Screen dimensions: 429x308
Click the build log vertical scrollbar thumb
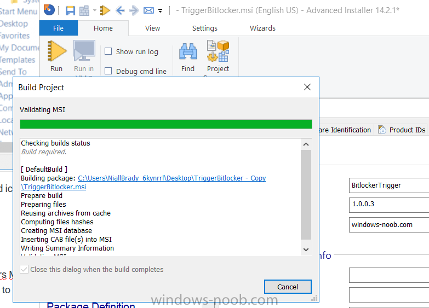point(306,195)
